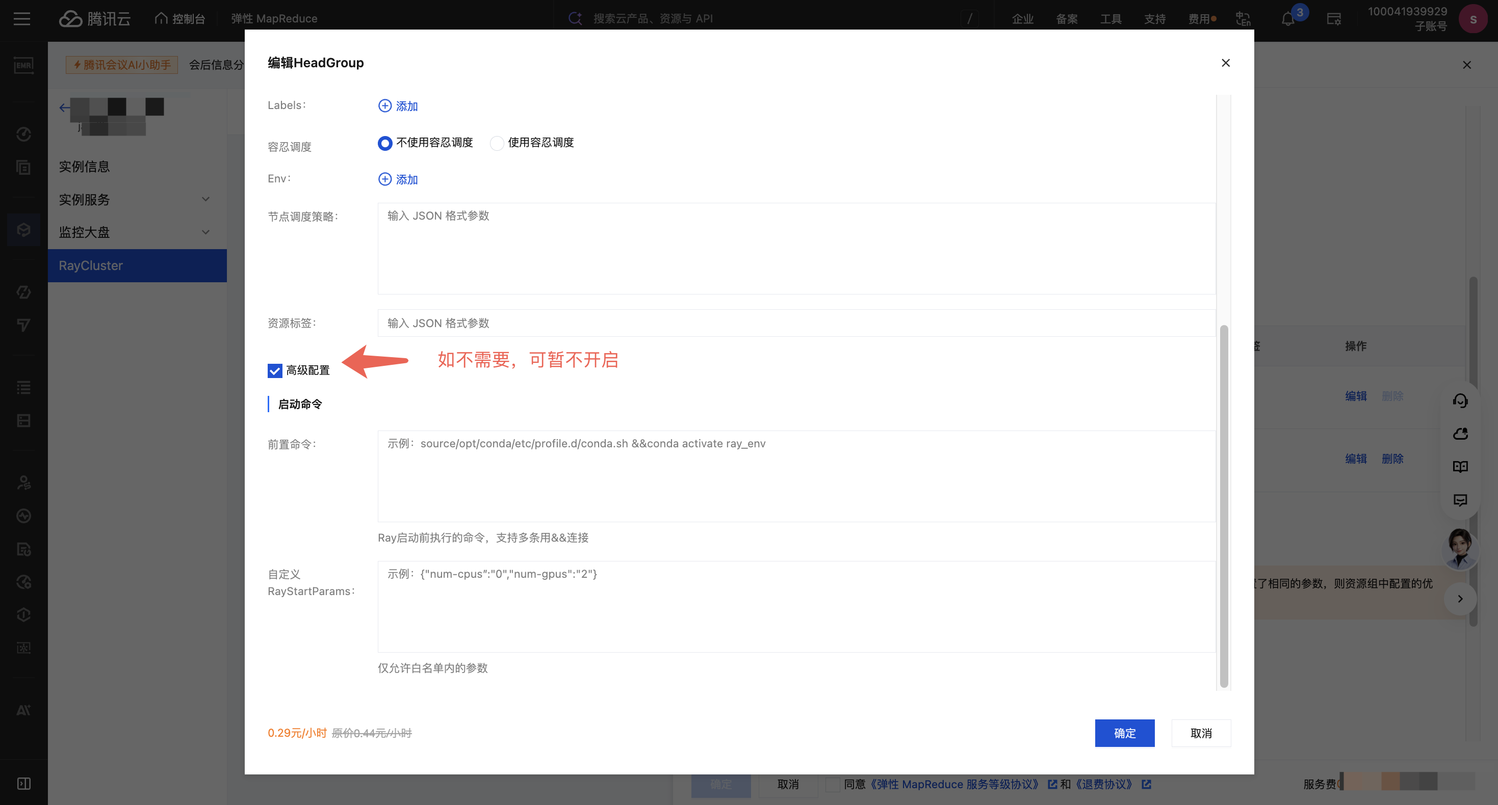Open the 控制台 home link

(179, 19)
